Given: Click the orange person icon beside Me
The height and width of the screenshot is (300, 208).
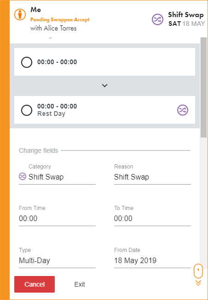Looking at the screenshot, I should (x=20, y=15).
